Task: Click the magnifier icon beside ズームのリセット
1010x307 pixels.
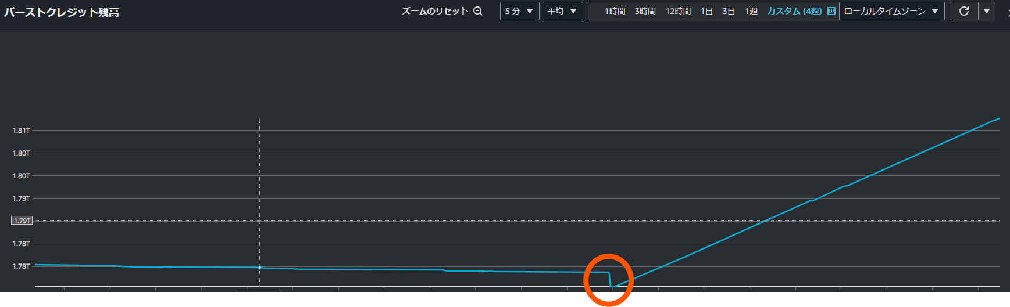Action: pyautogui.click(x=478, y=11)
